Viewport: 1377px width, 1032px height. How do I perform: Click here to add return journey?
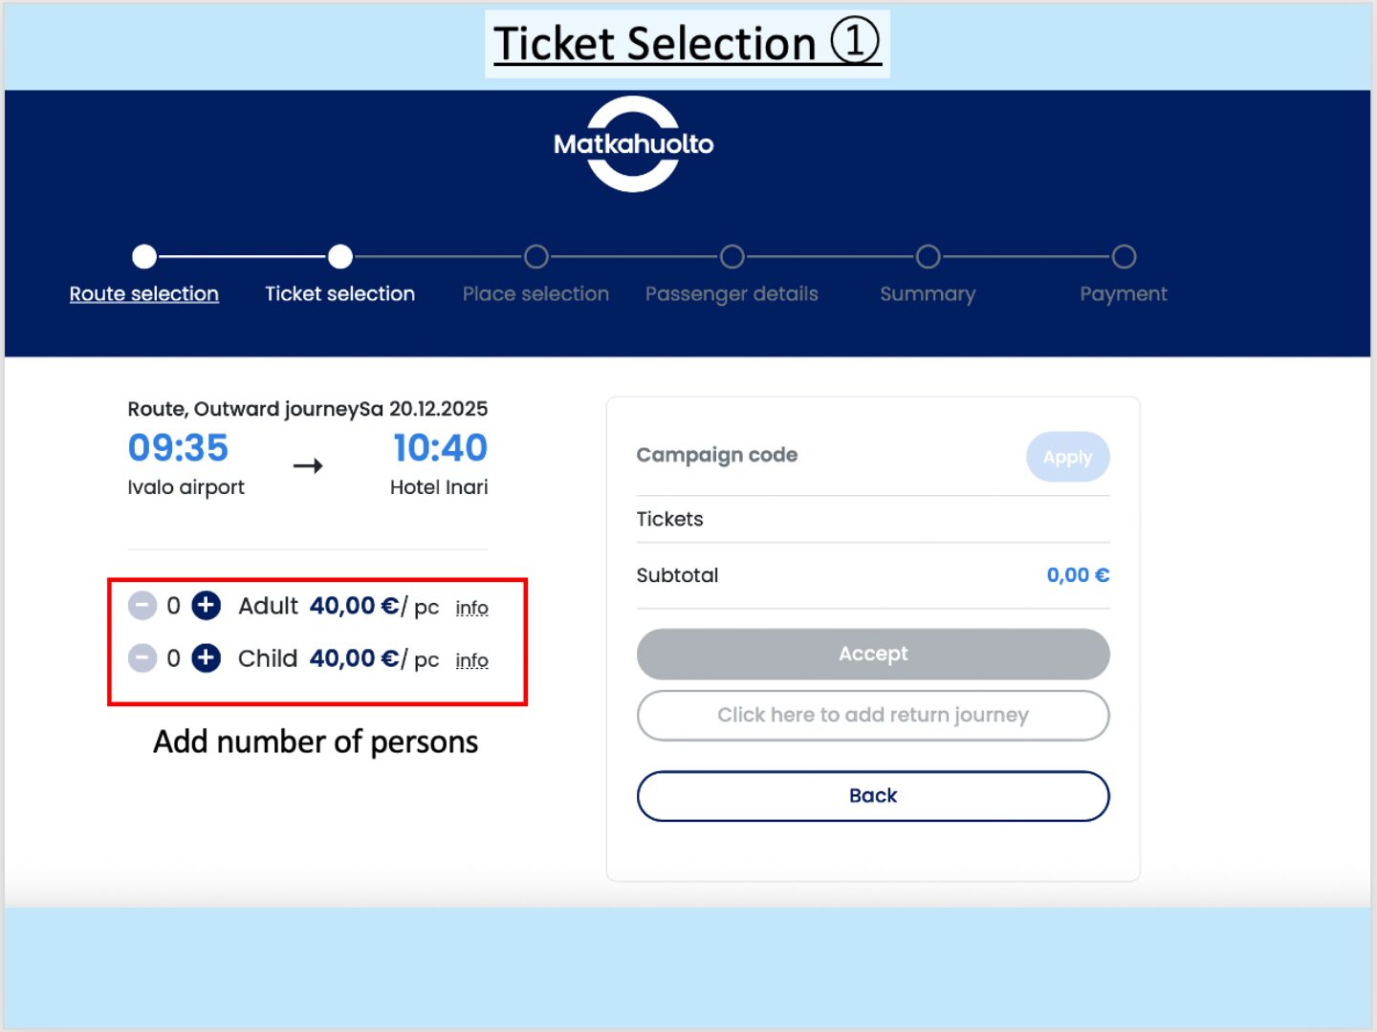click(873, 716)
